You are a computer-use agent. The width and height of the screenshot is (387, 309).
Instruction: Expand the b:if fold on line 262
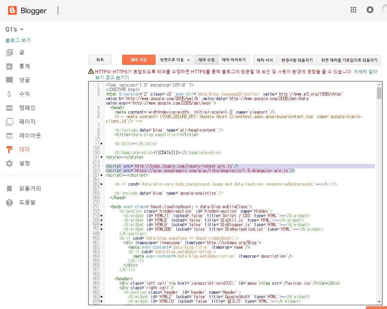coord(102,184)
